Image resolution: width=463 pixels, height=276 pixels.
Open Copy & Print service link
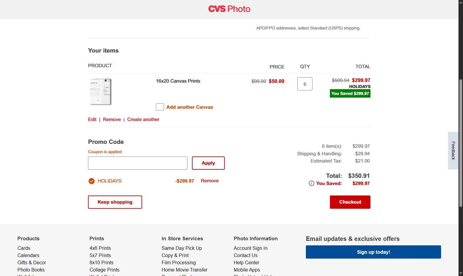coord(175,256)
